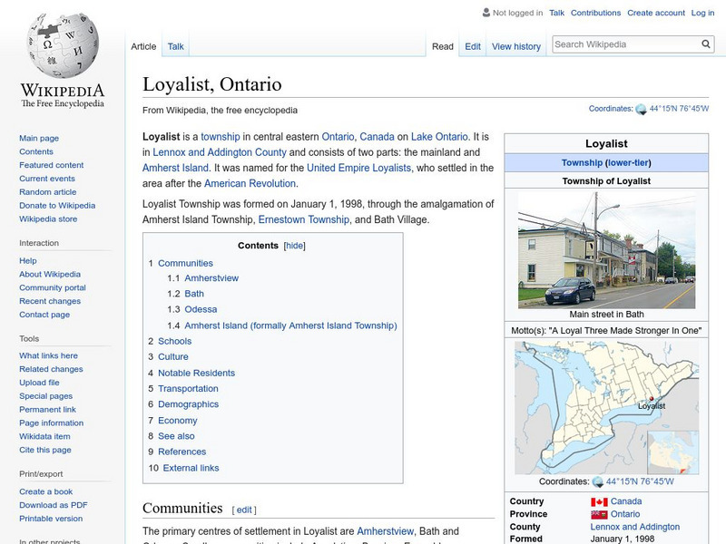Screen dimensions: 726x544
Task: Open Special pages link
Action: [46, 395]
